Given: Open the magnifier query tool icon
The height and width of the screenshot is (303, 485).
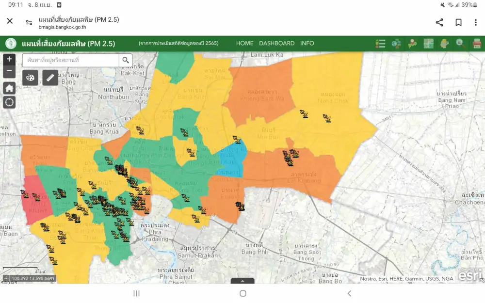Looking at the screenshot, I should pos(460,44).
